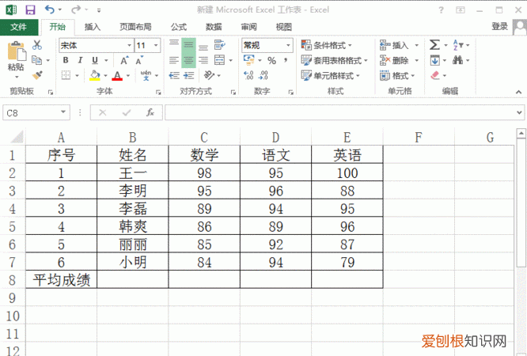This screenshot has height=356, width=527.
Task: Switch to the 插入 tab
Action: [x=93, y=27]
